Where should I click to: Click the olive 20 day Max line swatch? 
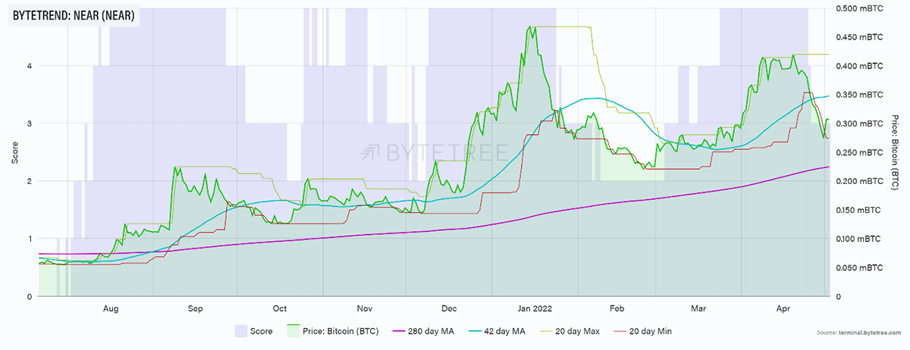pyautogui.click(x=548, y=331)
